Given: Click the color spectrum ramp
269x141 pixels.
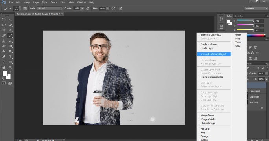Looking at the screenshot, I should [x=256, y=36].
